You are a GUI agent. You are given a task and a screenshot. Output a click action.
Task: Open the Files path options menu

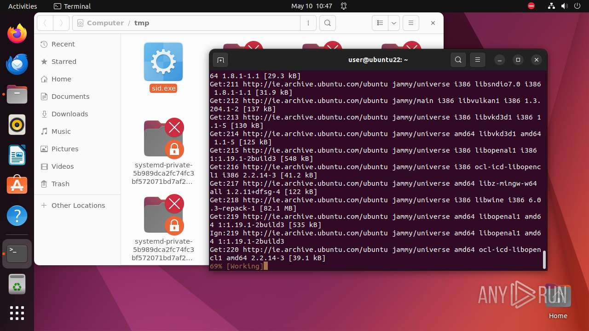coord(308,23)
